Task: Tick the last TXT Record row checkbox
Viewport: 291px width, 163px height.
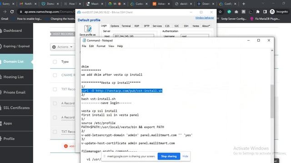Action: coord(55,132)
